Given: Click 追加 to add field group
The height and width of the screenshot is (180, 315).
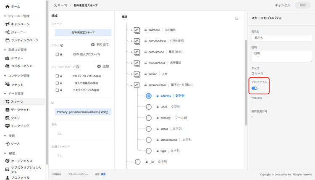Looking at the screenshot, I should [x=103, y=66].
